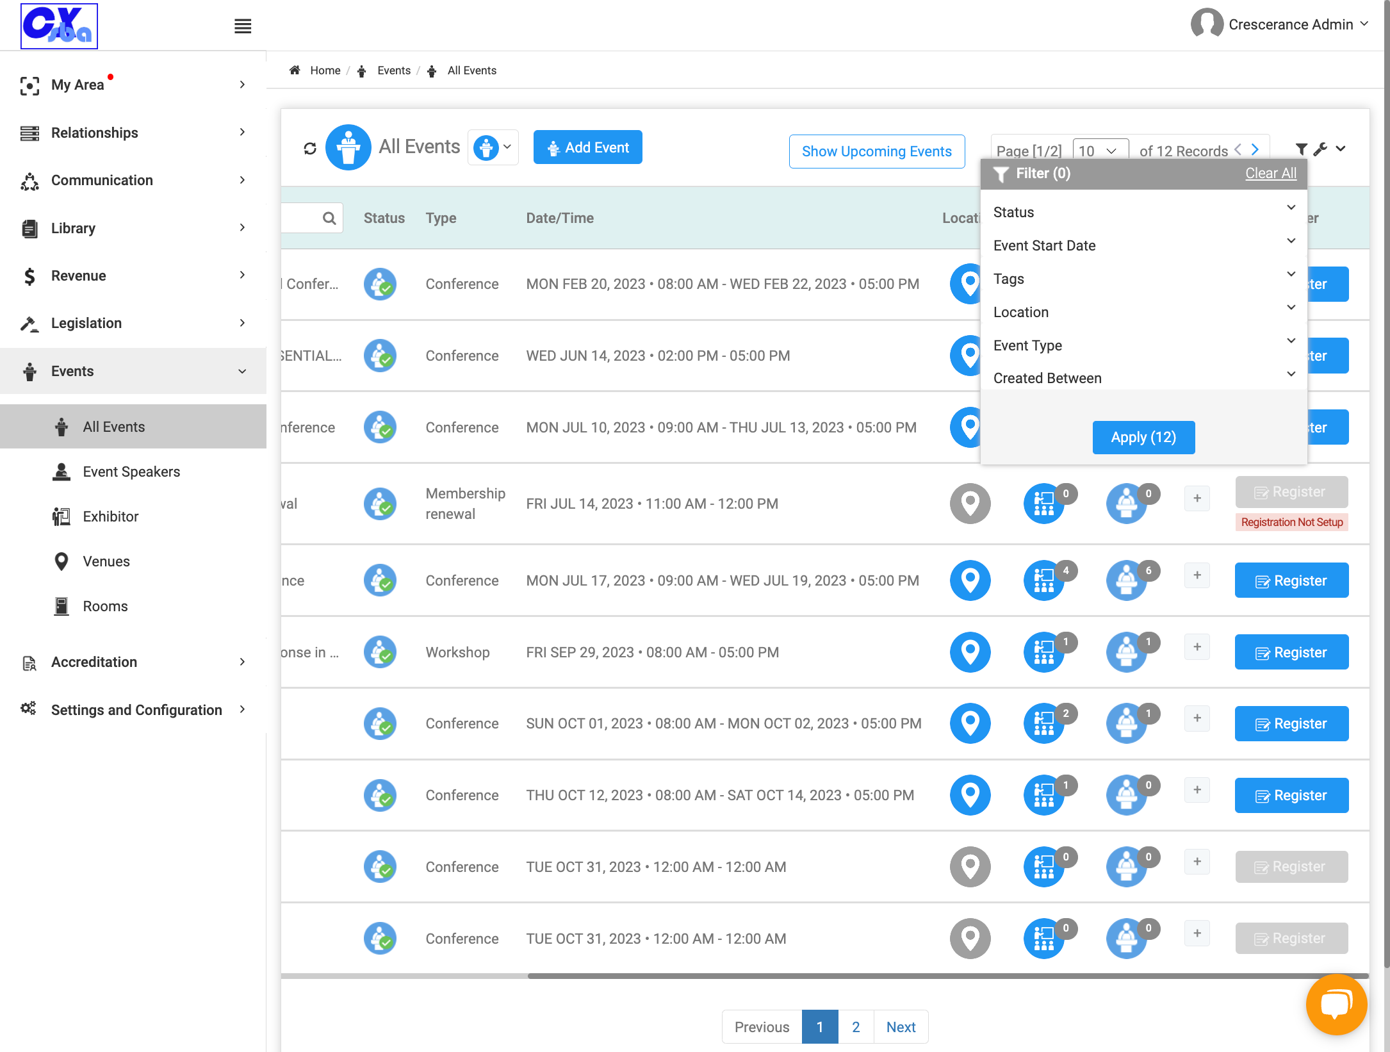Click the hamburger menu icon
The height and width of the screenshot is (1052, 1390).
click(243, 26)
